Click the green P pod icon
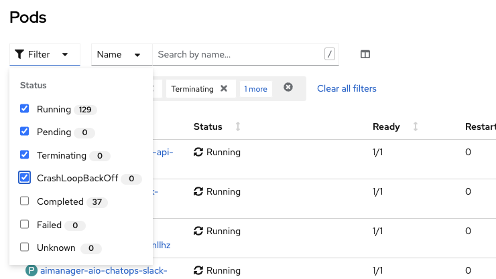Viewport: 496px width, 279px height. tap(31, 270)
